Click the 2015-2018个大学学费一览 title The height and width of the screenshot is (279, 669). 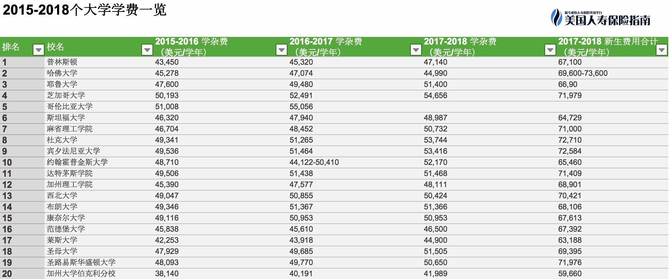[85, 10]
